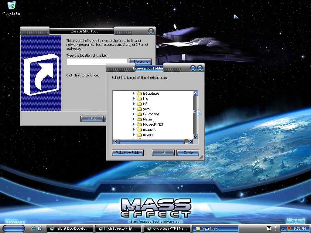Expand the ie8updates folder node
The width and height of the screenshot is (311, 233).
point(134,93)
